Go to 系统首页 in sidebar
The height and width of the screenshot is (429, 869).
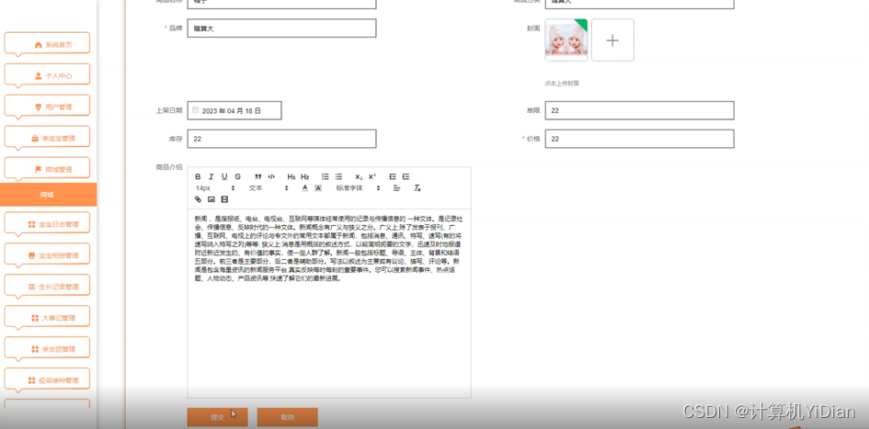click(x=47, y=45)
